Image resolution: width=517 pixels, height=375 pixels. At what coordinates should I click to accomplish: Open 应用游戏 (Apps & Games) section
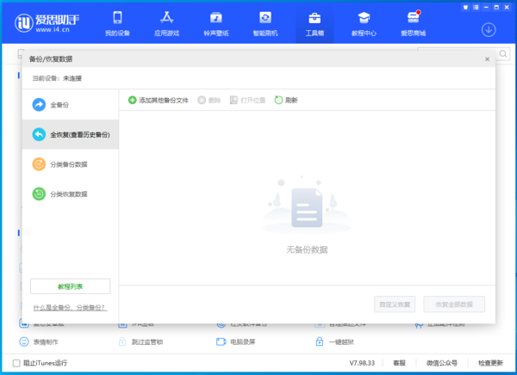(x=166, y=24)
